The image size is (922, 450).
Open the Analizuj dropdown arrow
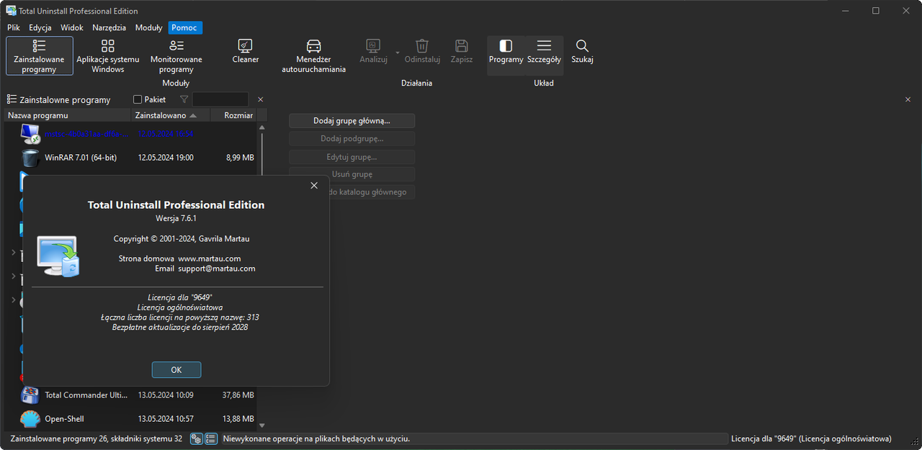click(397, 52)
